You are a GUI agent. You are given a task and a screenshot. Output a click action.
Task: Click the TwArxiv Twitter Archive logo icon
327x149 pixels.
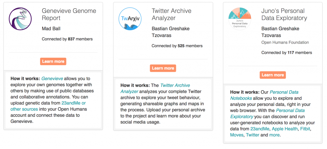pyautogui.click(x=130, y=19)
